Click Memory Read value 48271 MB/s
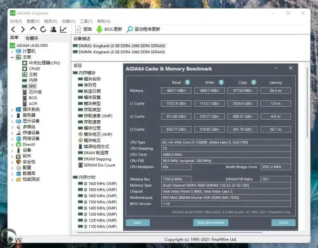This screenshot has height=248, width=318. point(176,91)
